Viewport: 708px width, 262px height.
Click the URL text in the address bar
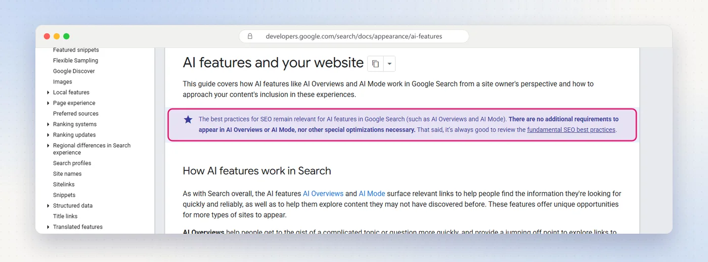(x=354, y=36)
